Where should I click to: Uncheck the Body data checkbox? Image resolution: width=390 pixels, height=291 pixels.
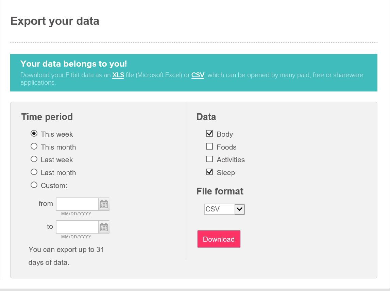(x=209, y=134)
